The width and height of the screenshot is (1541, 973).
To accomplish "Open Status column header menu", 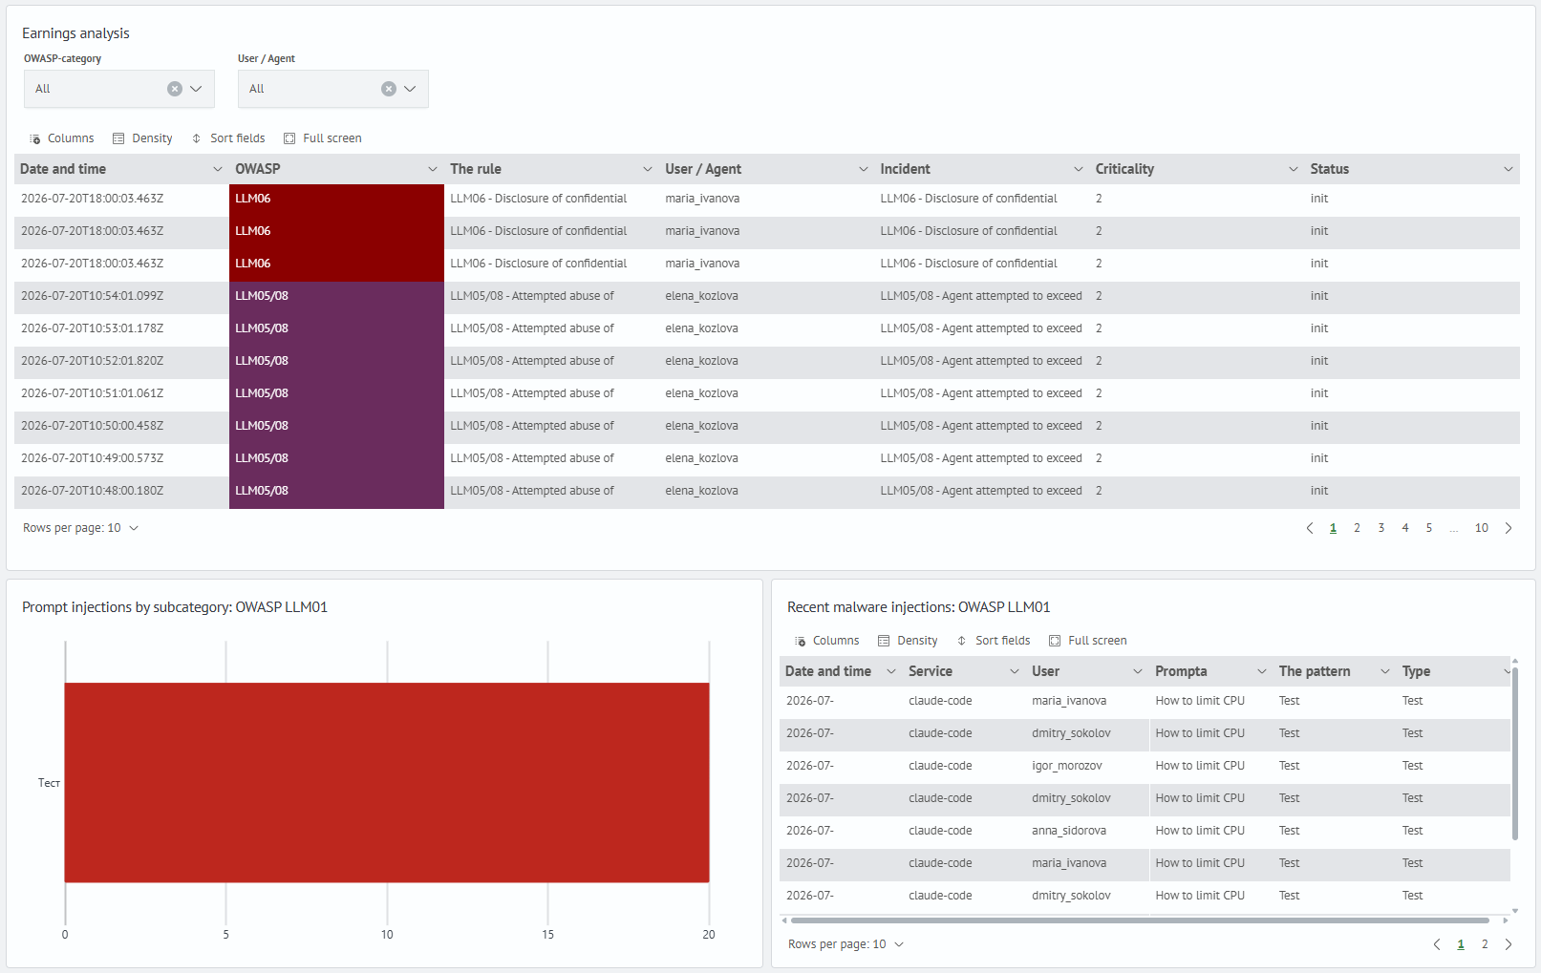I will (x=1509, y=169).
